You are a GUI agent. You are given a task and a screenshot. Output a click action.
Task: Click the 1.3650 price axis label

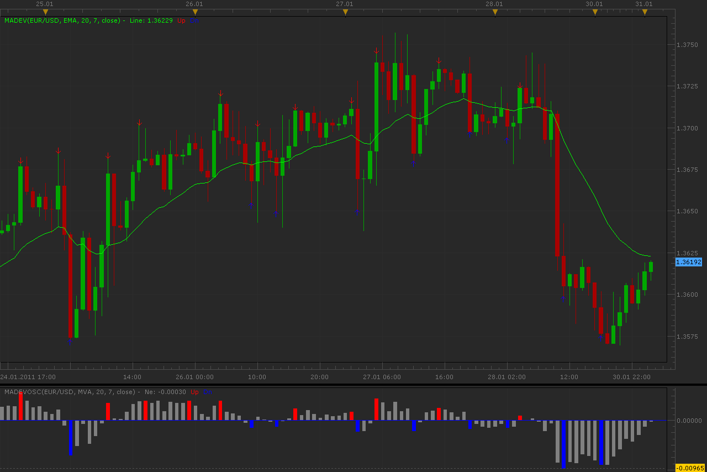(x=687, y=211)
